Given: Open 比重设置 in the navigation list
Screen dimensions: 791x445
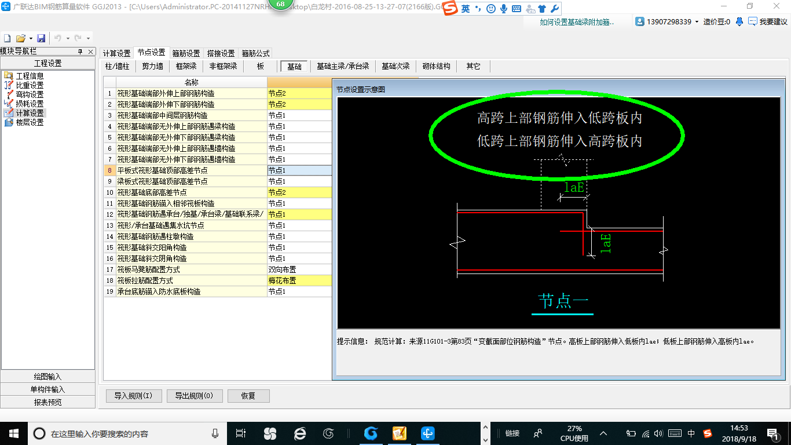Looking at the screenshot, I should tap(30, 85).
